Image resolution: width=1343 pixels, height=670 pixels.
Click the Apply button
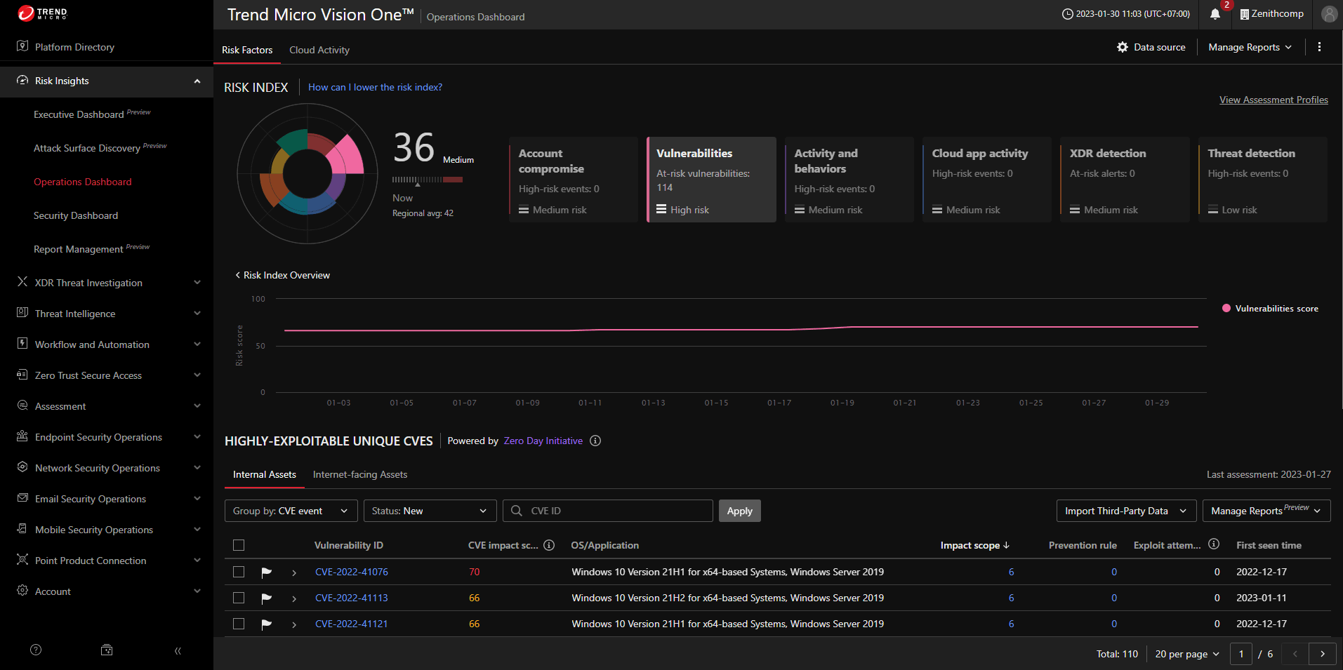[740, 511]
